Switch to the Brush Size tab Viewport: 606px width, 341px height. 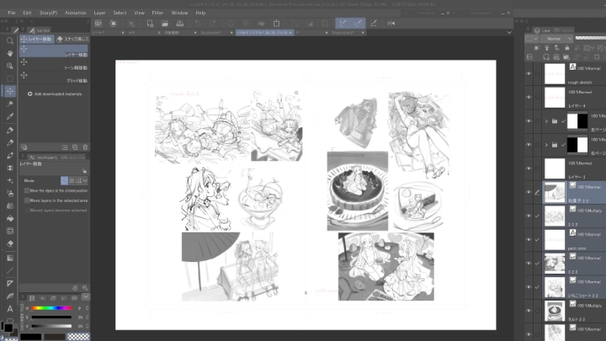click(x=72, y=157)
